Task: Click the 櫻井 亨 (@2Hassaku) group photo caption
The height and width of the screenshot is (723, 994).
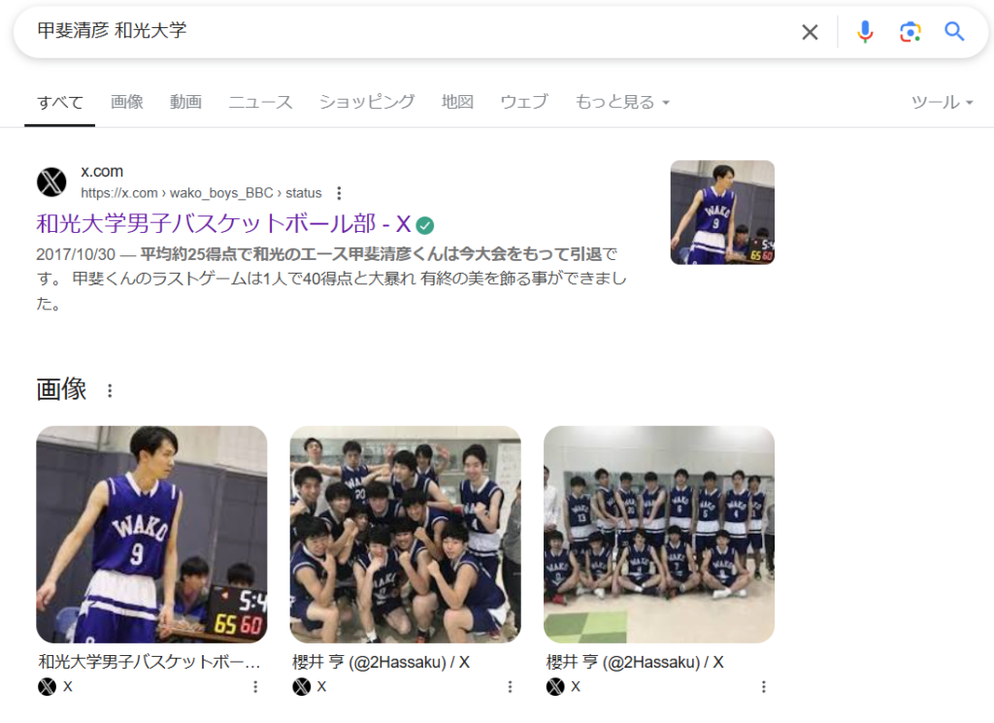Action: pos(381,662)
